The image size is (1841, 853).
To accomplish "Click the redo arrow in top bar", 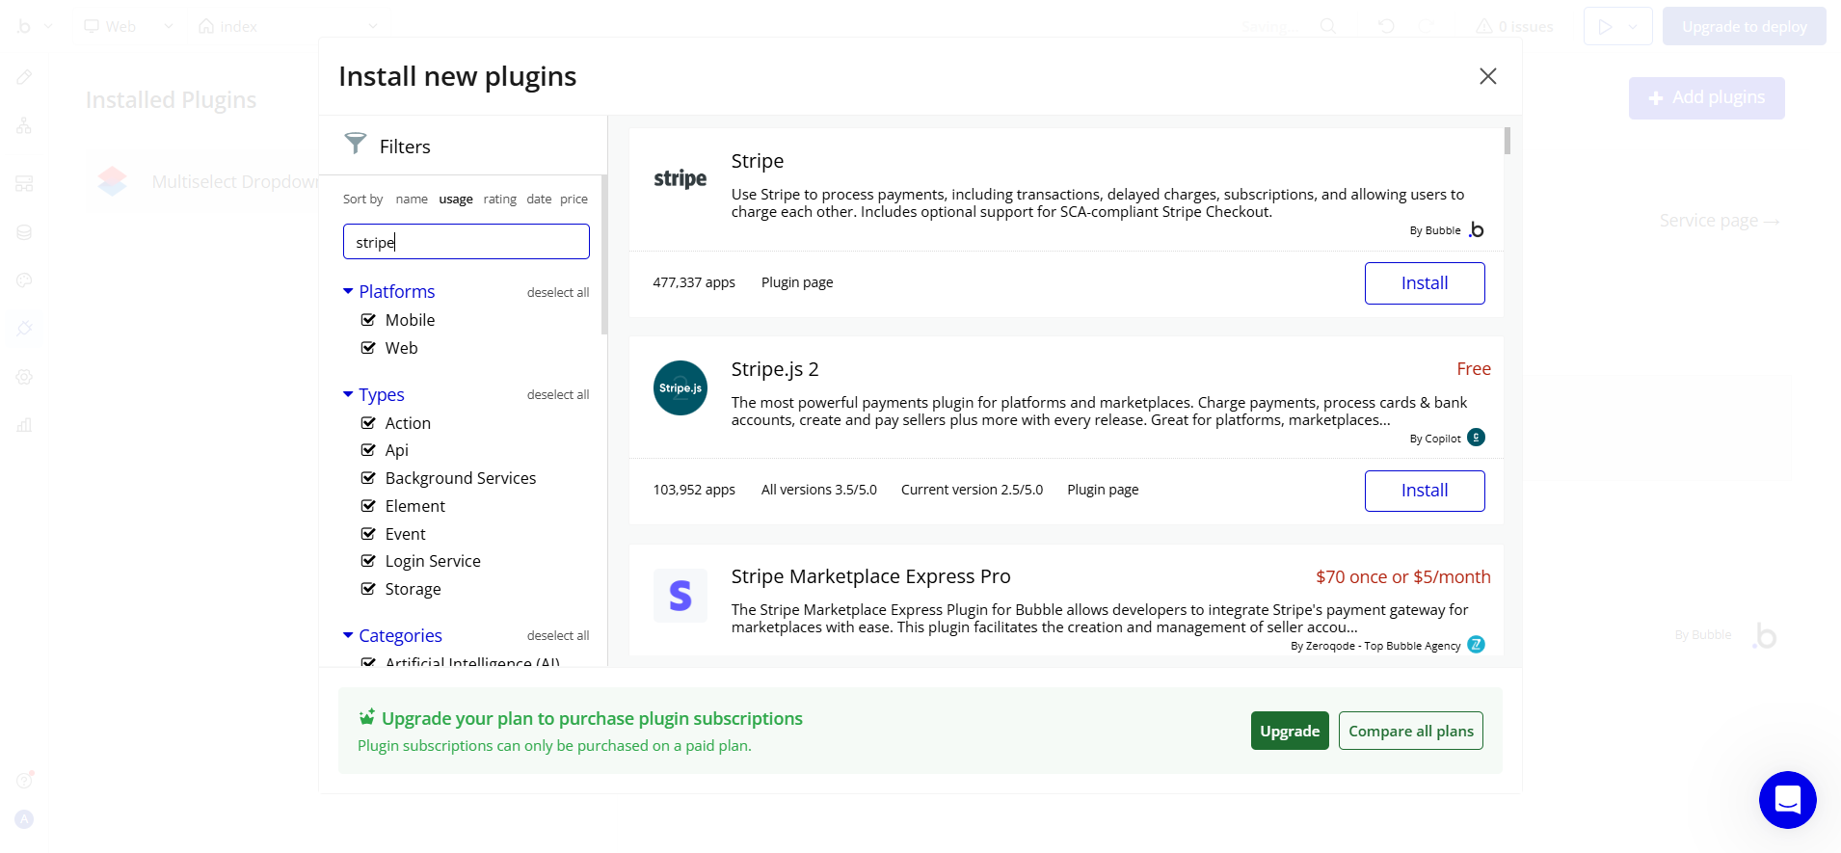I will (1427, 26).
